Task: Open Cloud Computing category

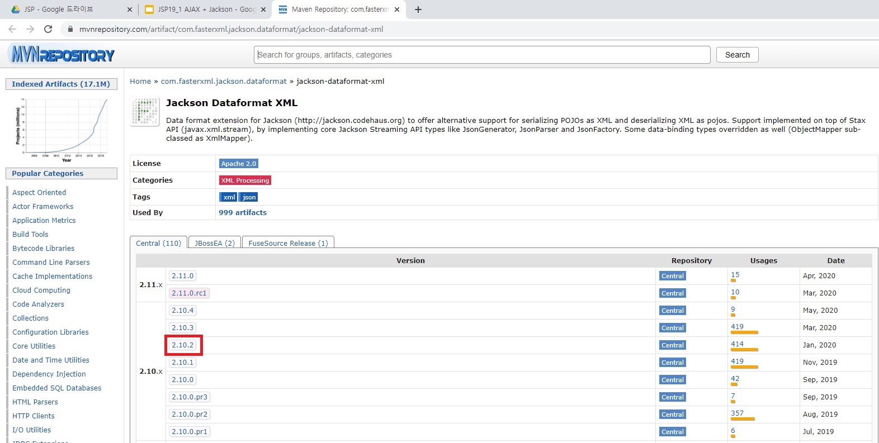Action: [41, 290]
